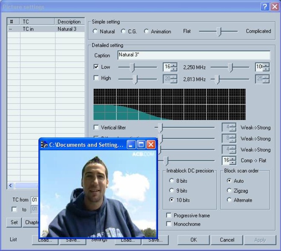Screen dimensions: 281x251
Task: Click the Comp -> Flat slider handle
Action: (x=166, y=161)
